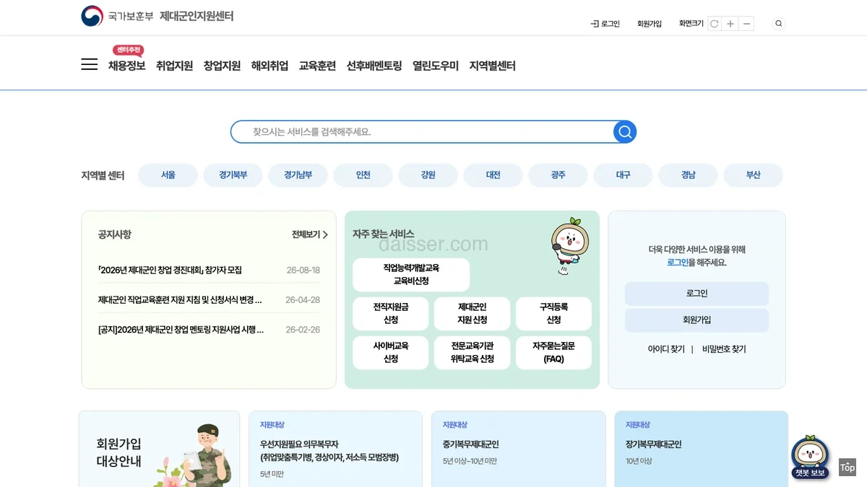Image resolution: width=867 pixels, height=487 pixels.
Task: Click the 화면크기 label
Action: (x=691, y=24)
